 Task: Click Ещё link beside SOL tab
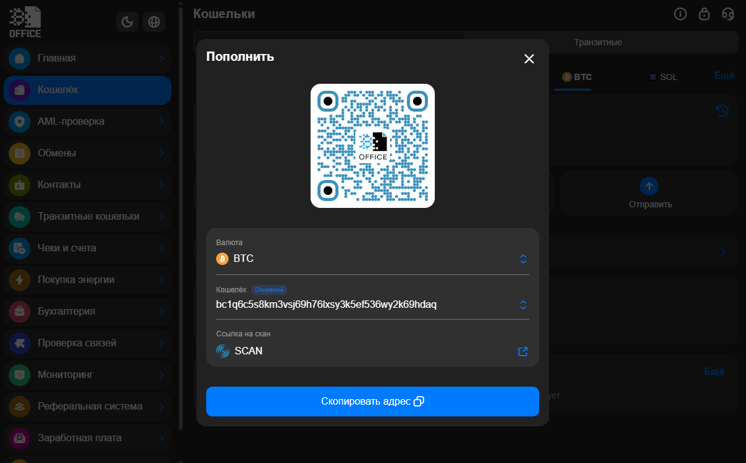pos(724,75)
